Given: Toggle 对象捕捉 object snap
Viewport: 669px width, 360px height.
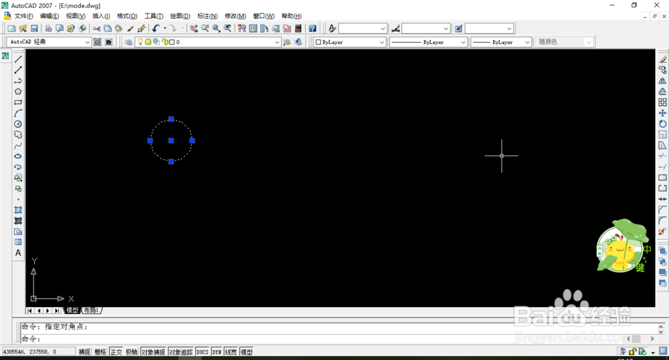Looking at the screenshot, I should coord(154,352).
